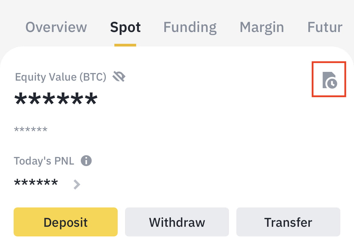The image size is (354, 247).
Task: Go to the Margin tab
Action: click(x=262, y=27)
